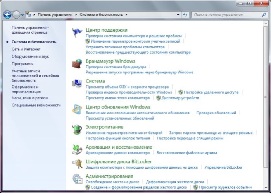The image size is (271, 193).
Task: Open Оформление и персонализация category
Action: [x=26, y=89]
